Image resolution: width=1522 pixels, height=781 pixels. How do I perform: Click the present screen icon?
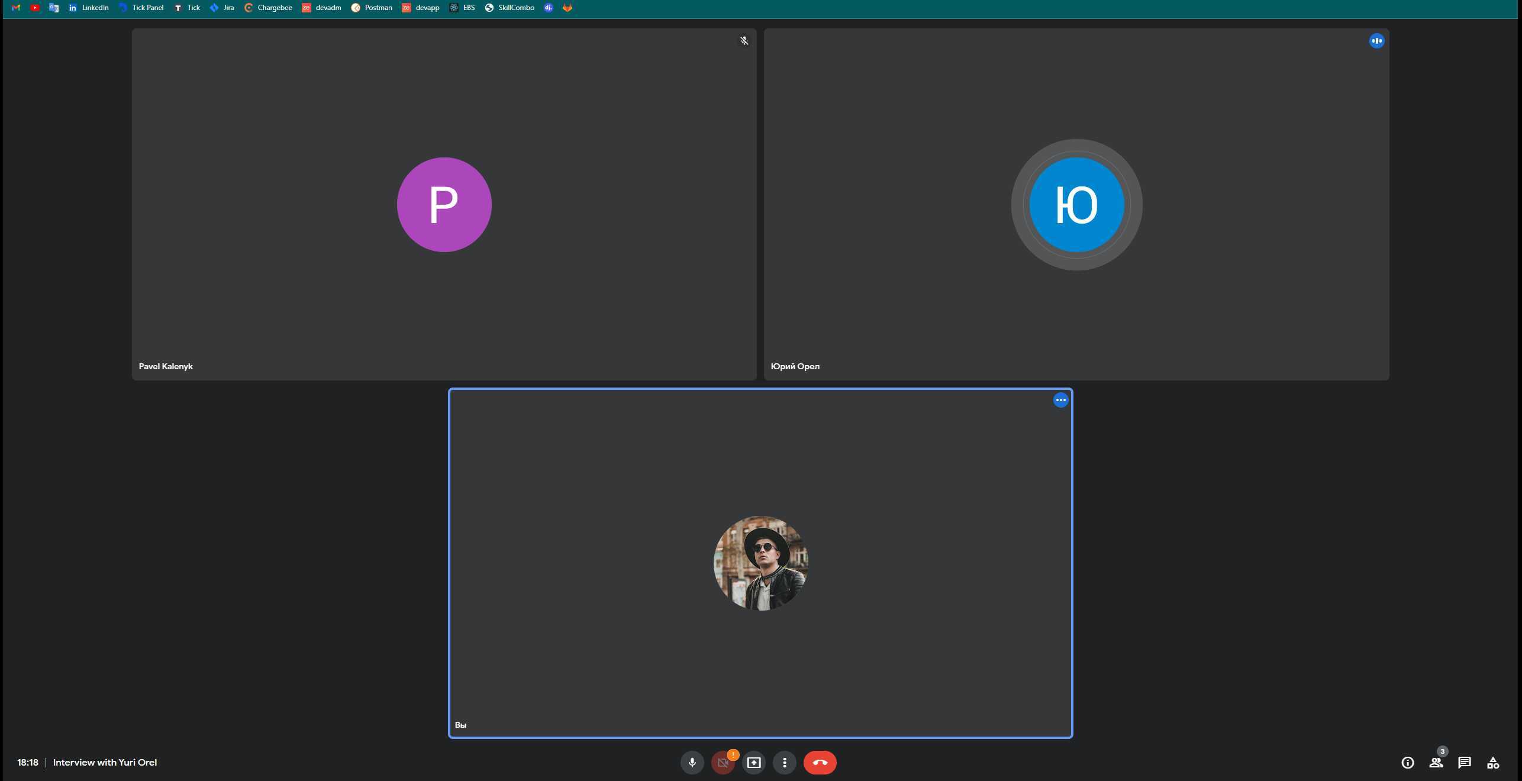[753, 763]
